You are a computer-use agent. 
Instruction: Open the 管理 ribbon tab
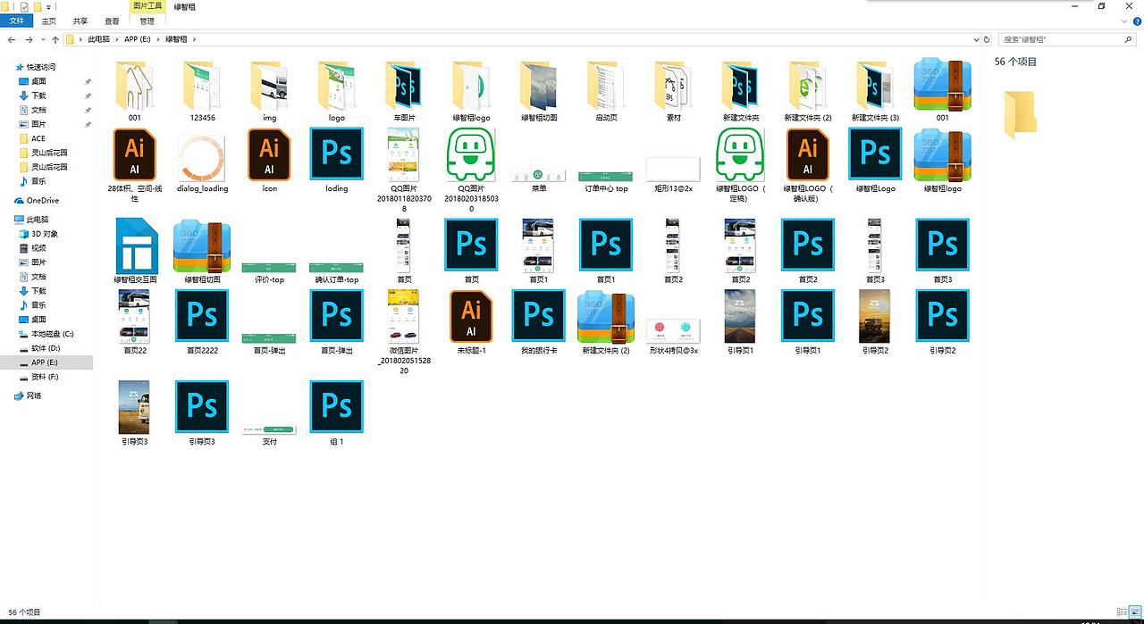click(x=147, y=21)
